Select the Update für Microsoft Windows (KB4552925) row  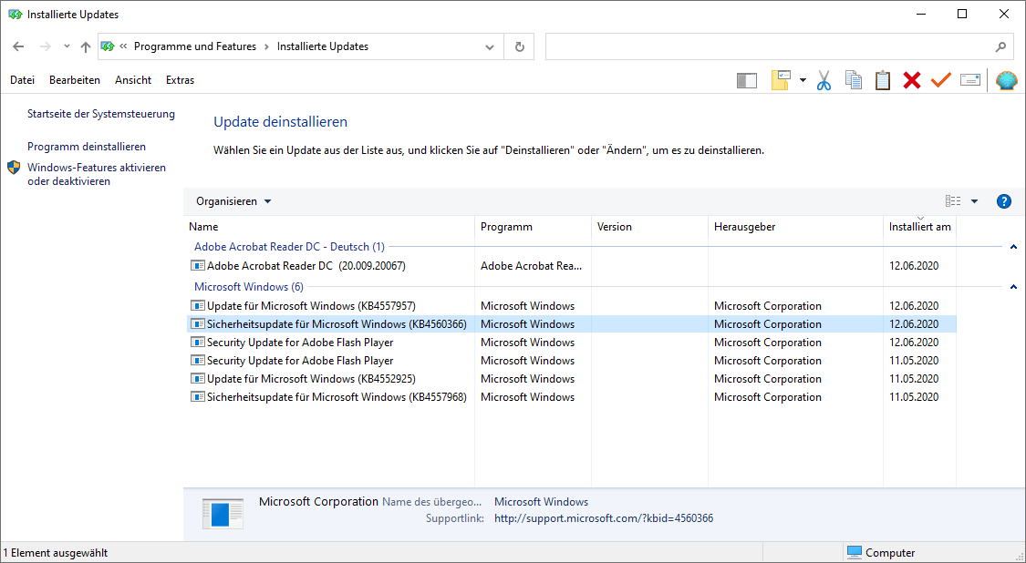pyautogui.click(x=311, y=379)
